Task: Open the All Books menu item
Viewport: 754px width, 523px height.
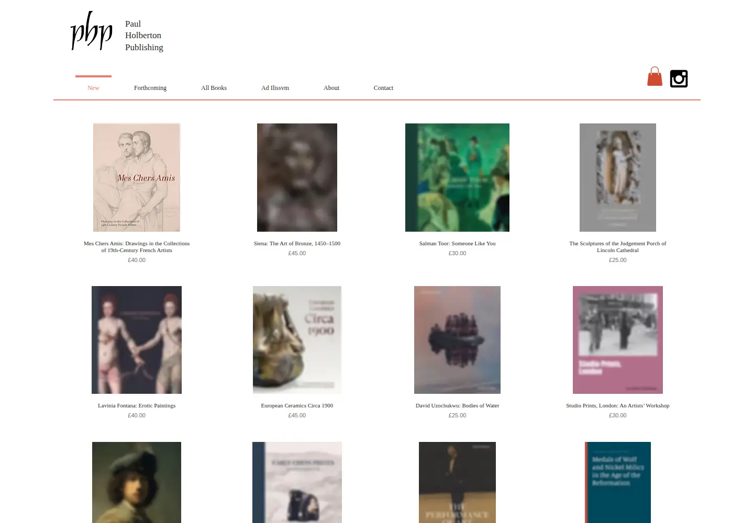Action: click(214, 88)
